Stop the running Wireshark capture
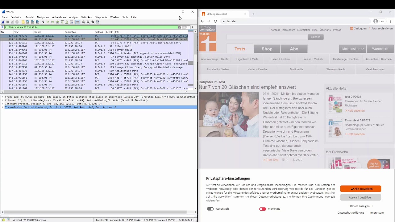Screen dimensions: 395x222 tap(7, 22)
